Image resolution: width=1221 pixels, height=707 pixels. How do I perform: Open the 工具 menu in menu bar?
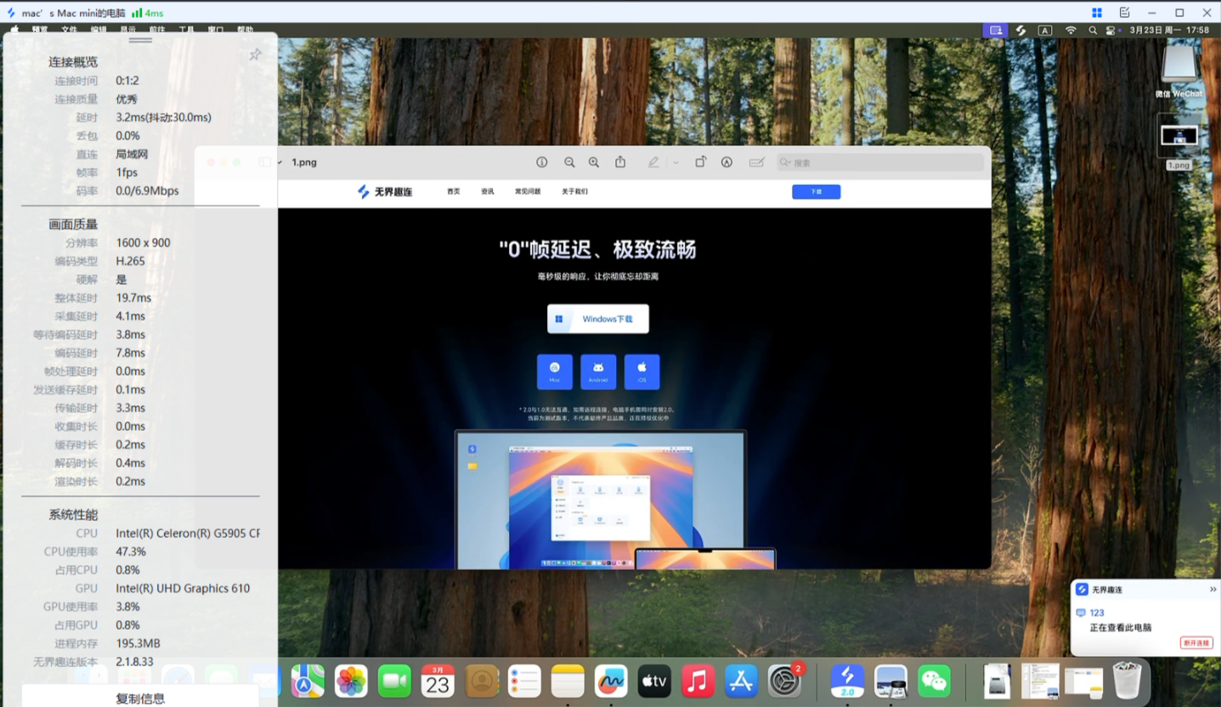186,30
